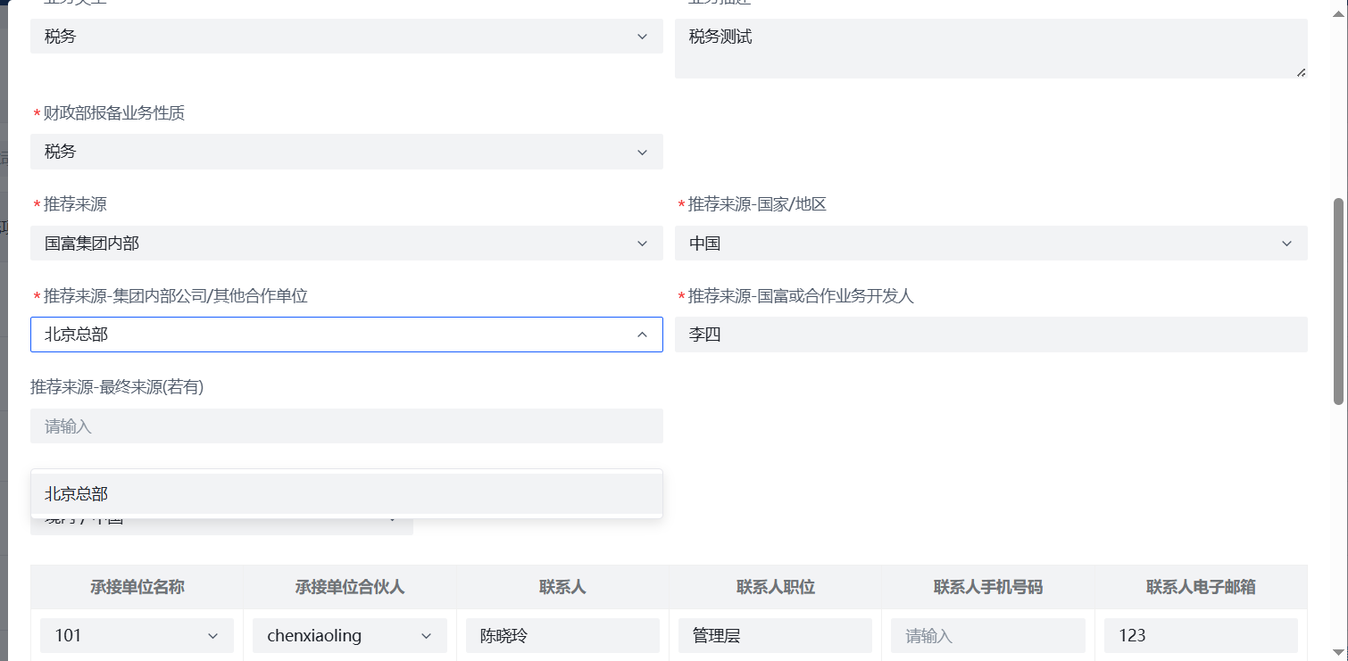Select 北京总部 option from dropdown list

345,493
